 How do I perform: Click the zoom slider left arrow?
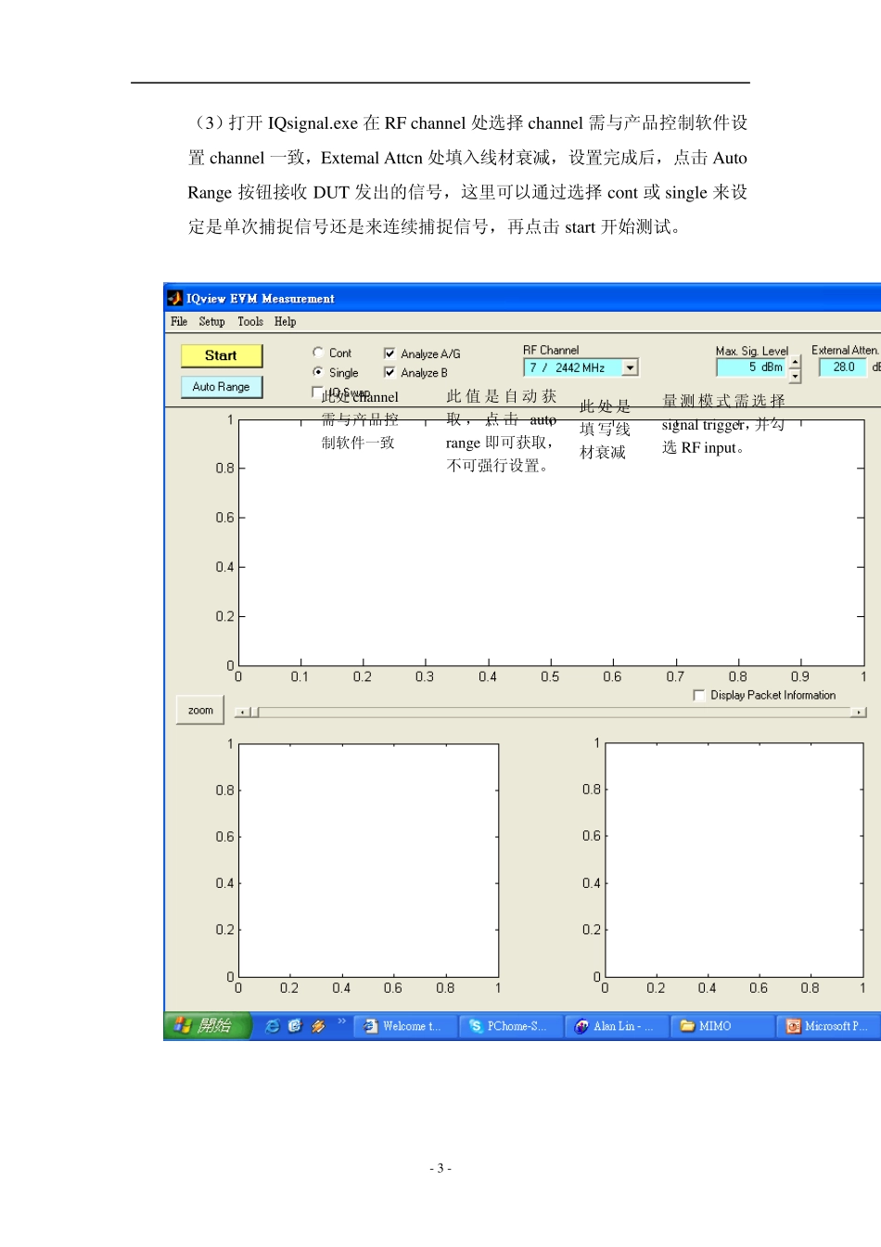point(242,713)
